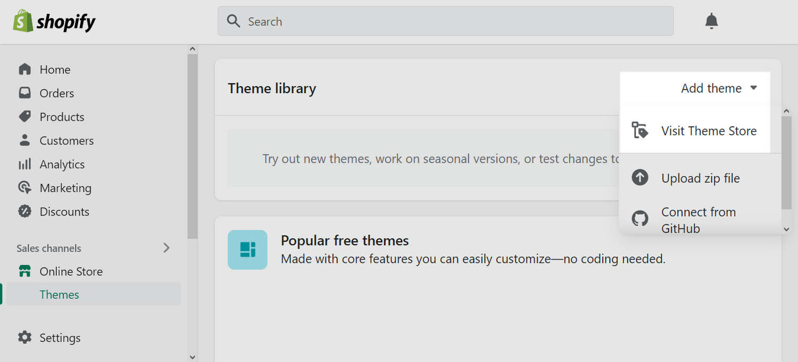Select the Customers icon
Viewport: 798px width, 362px height.
coord(25,140)
